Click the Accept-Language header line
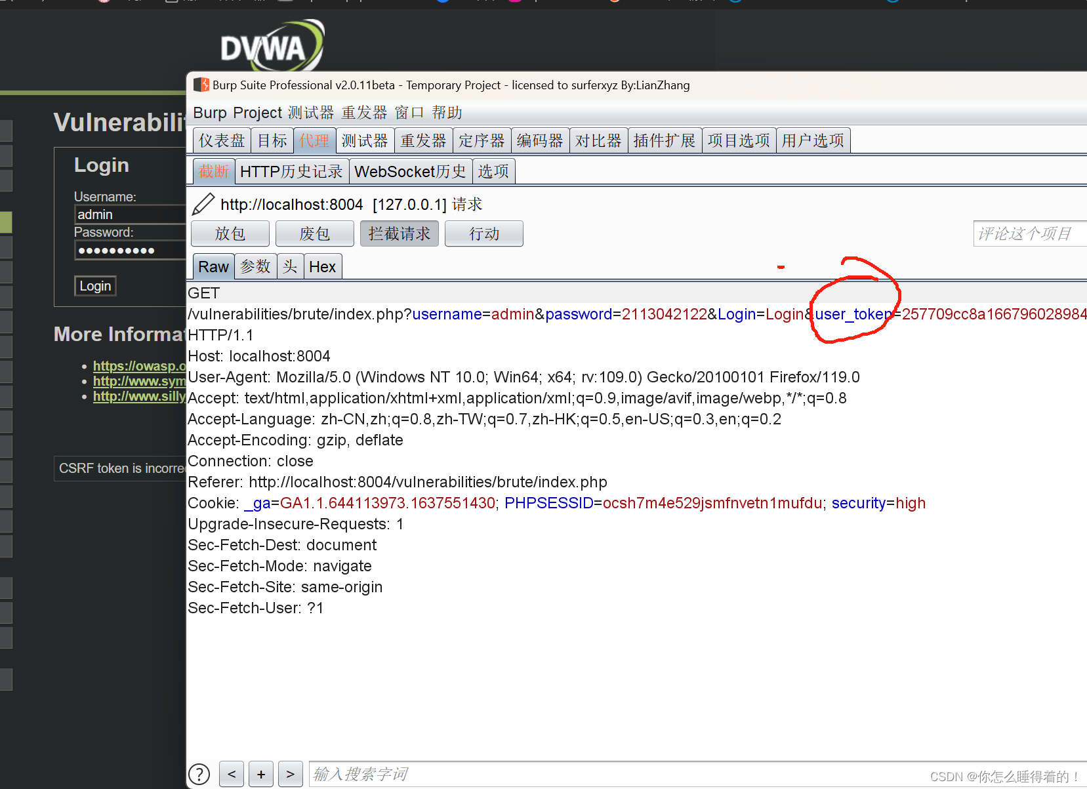 click(485, 419)
